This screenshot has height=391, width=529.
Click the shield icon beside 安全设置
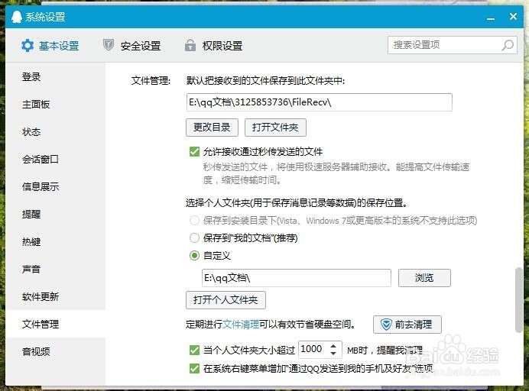(x=108, y=45)
